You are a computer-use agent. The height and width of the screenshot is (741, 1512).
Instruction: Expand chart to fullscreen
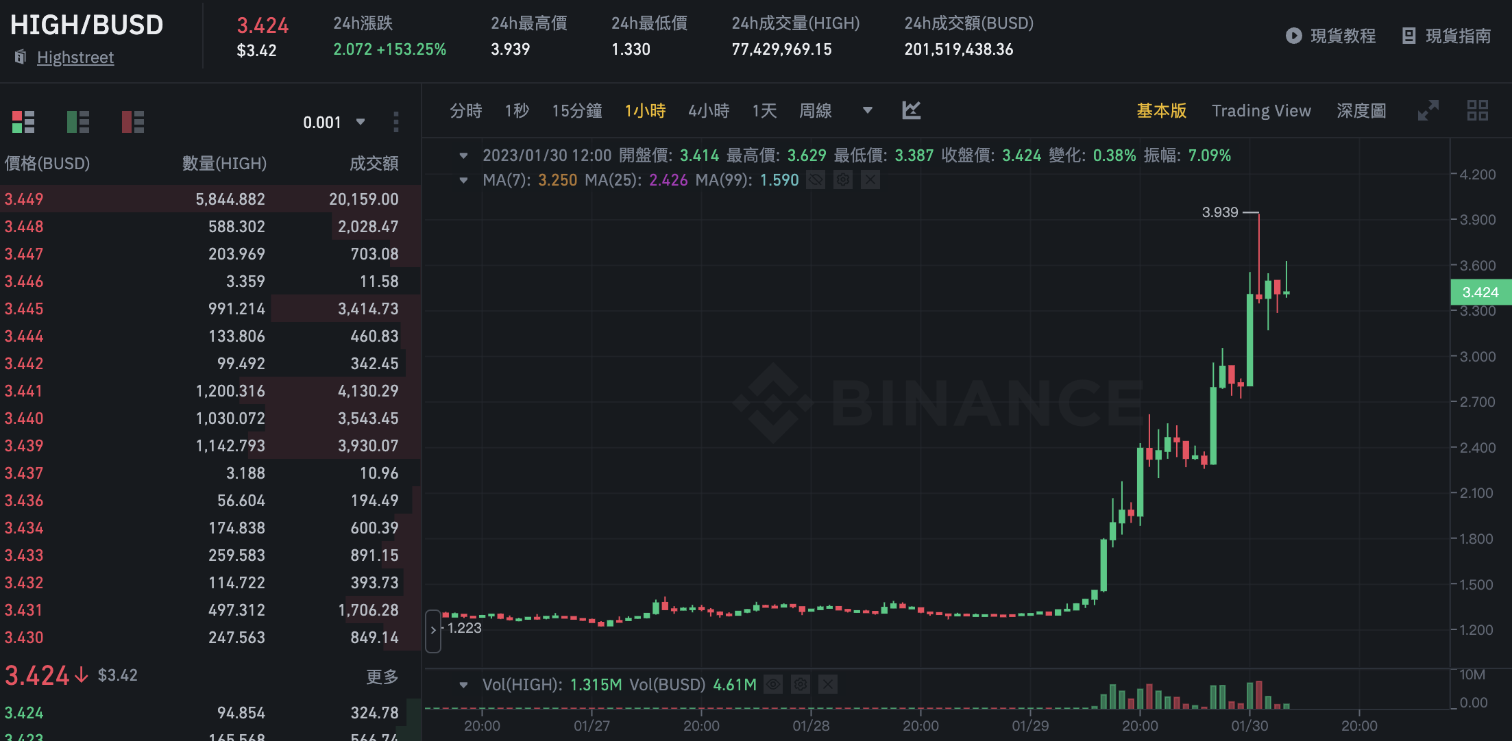(x=1428, y=110)
